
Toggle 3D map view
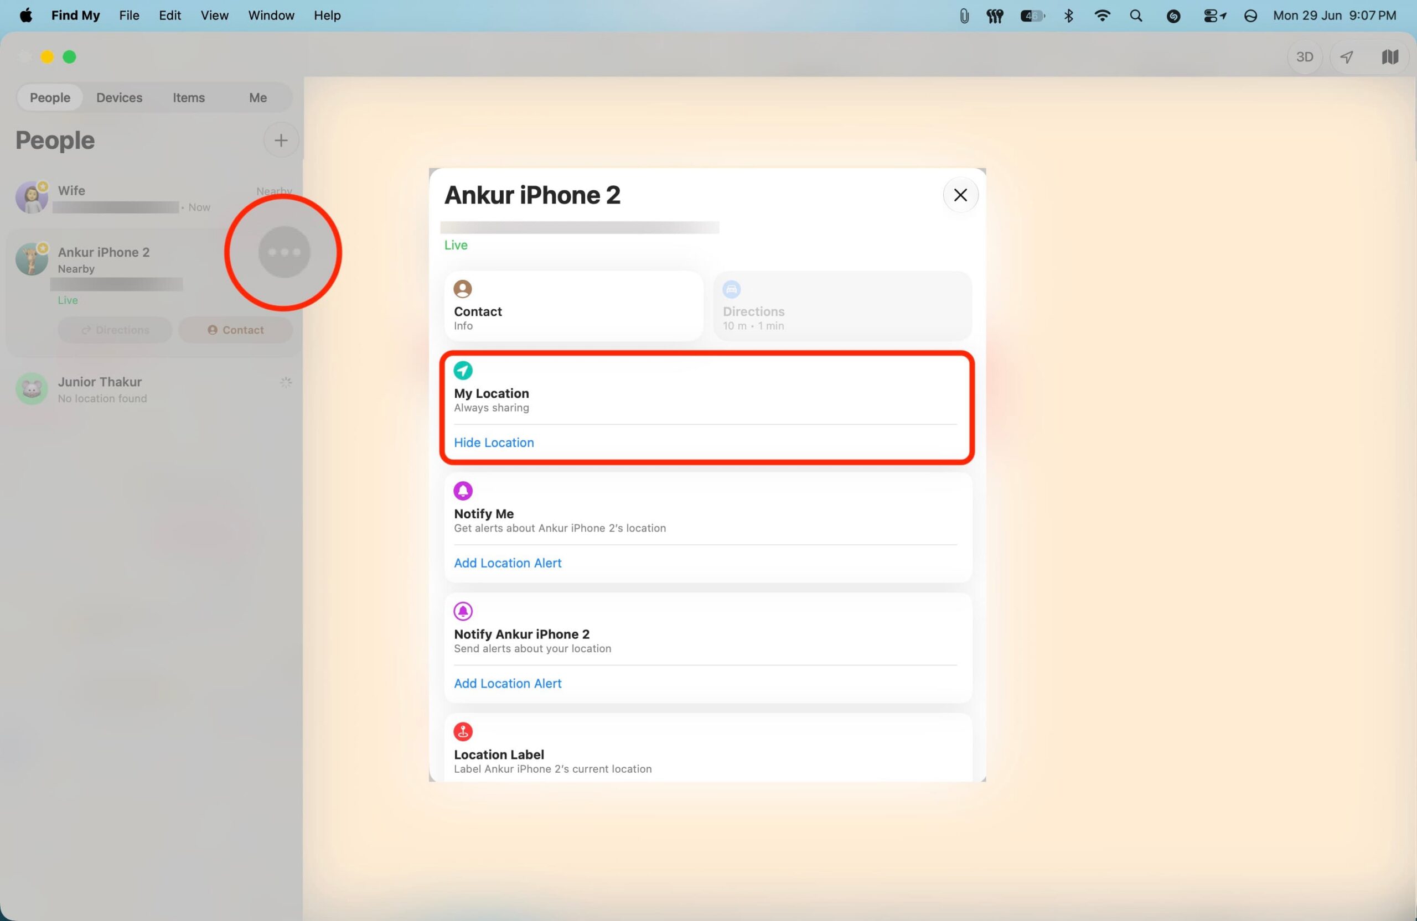pos(1305,57)
